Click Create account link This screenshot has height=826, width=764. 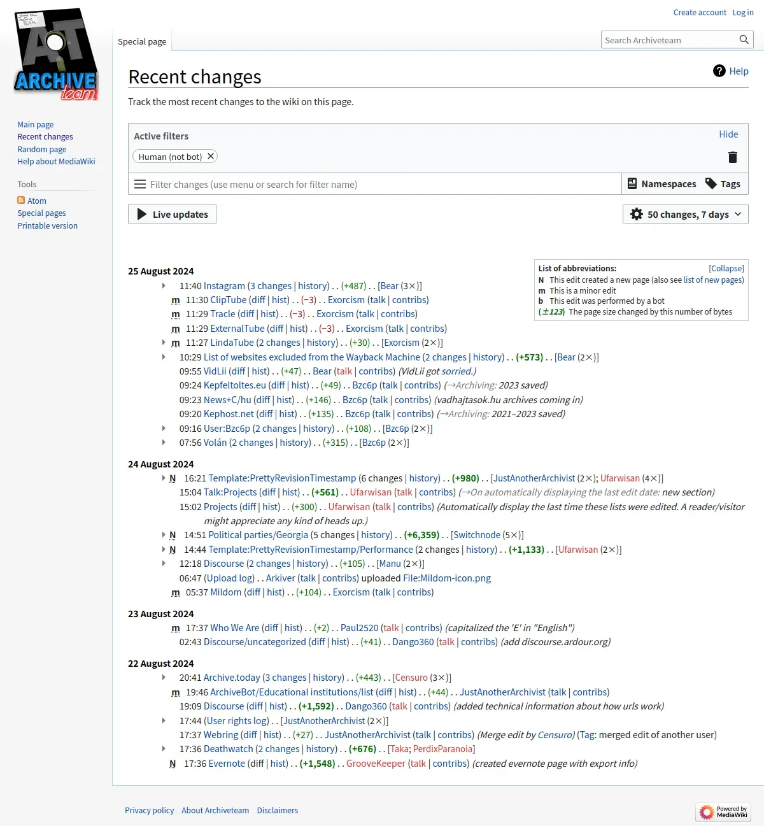tap(700, 13)
